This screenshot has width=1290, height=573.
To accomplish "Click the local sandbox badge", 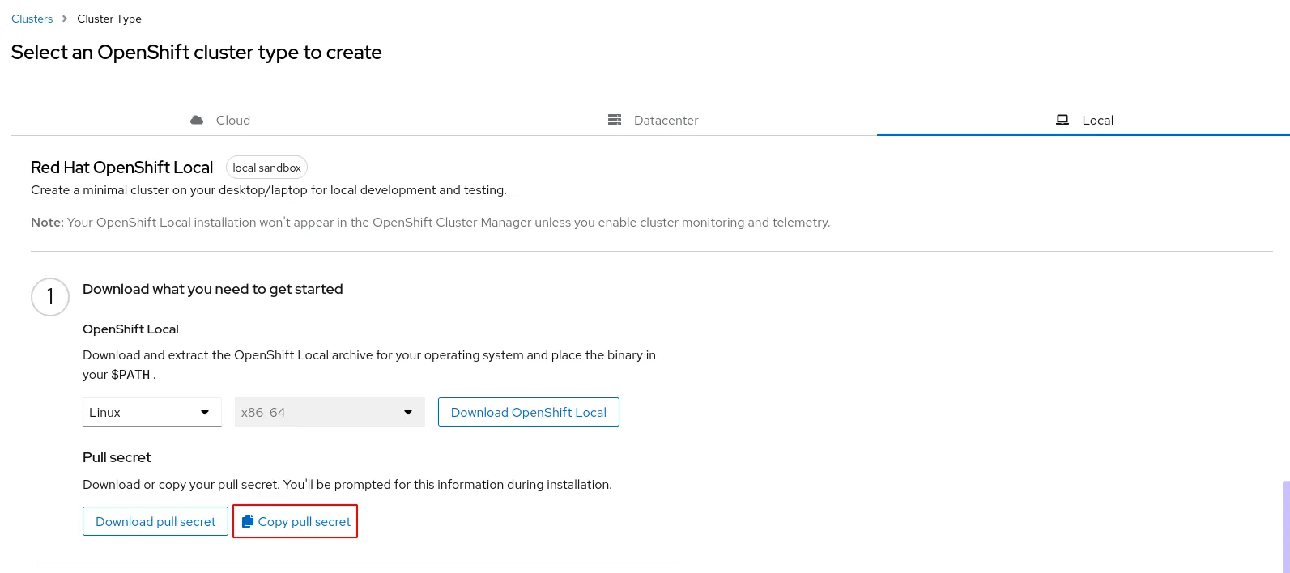I will click(266, 168).
